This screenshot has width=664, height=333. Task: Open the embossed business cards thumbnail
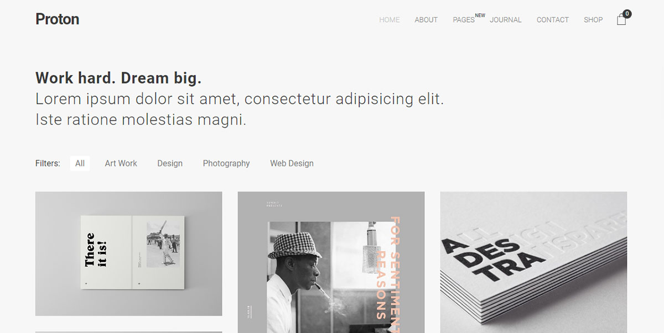534,262
